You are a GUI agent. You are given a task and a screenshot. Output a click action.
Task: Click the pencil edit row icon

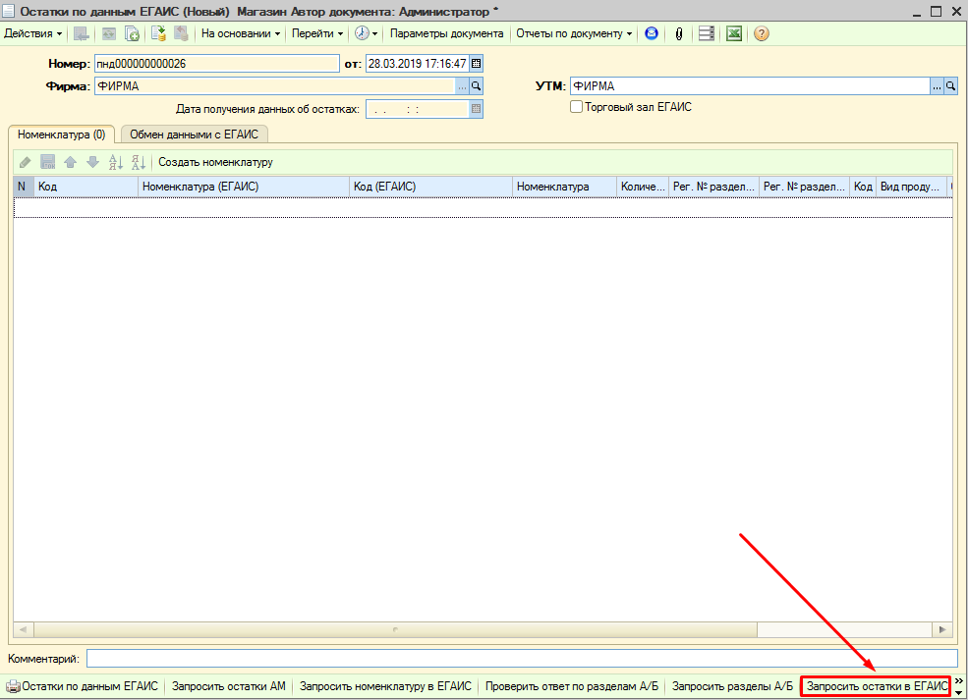click(26, 162)
